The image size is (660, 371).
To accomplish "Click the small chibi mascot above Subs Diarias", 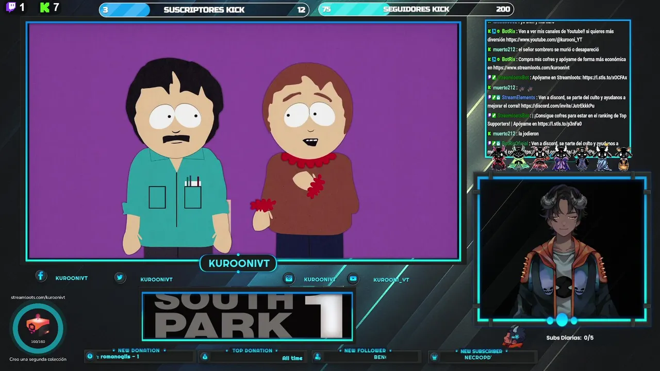I will pos(514,336).
